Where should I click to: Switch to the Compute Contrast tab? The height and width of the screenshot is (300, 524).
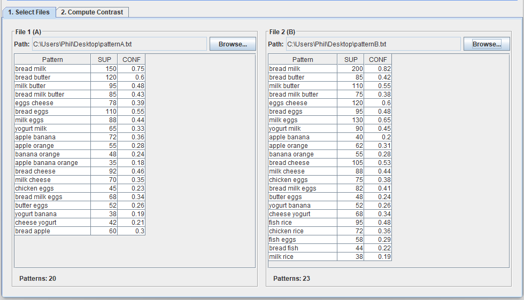coord(92,12)
